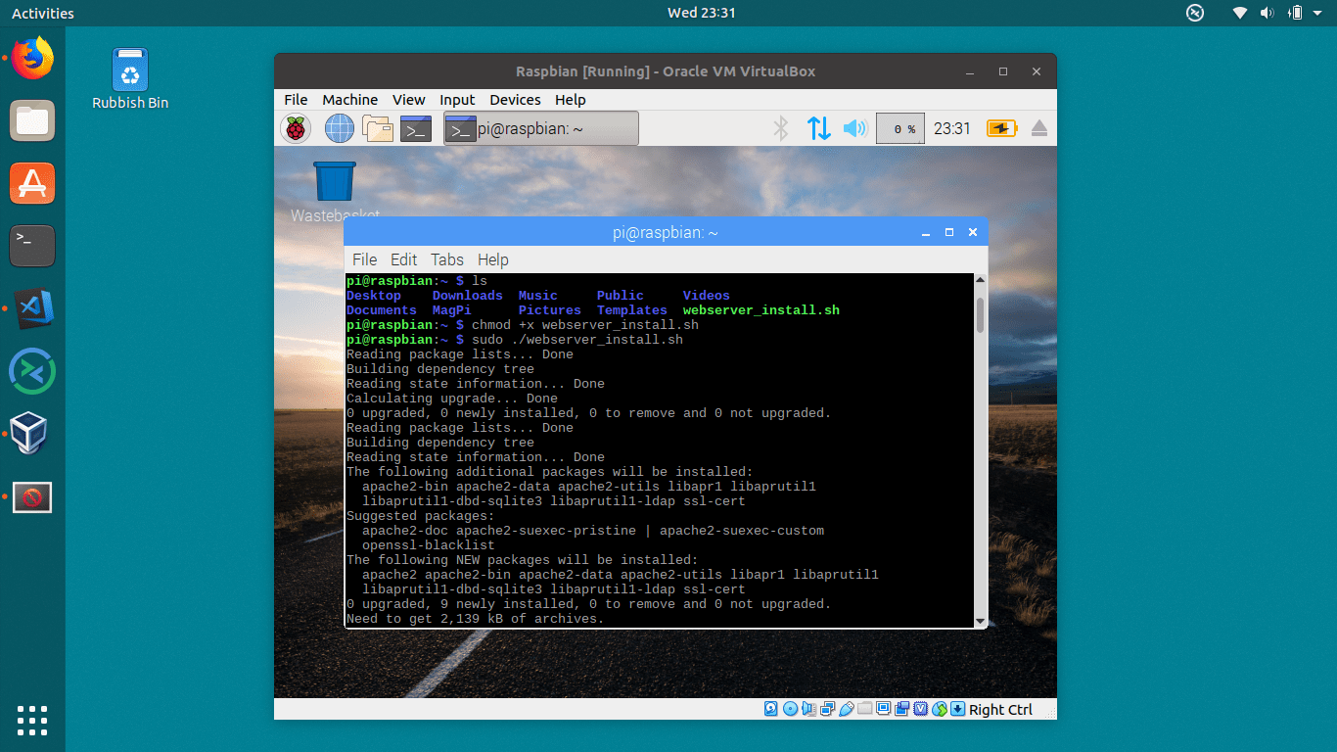Toggle guest audio with VirtualBox status bar speaker icon
The height and width of the screenshot is (752, 1337).
tap(808, 708)
